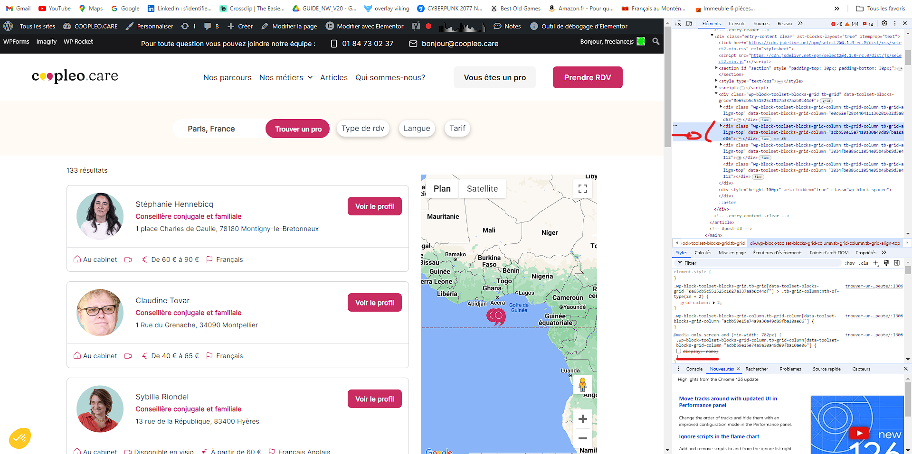Open the Personnaliser customizer item
912x454 pixels.
pyautogui.click(x=150, y=26)
